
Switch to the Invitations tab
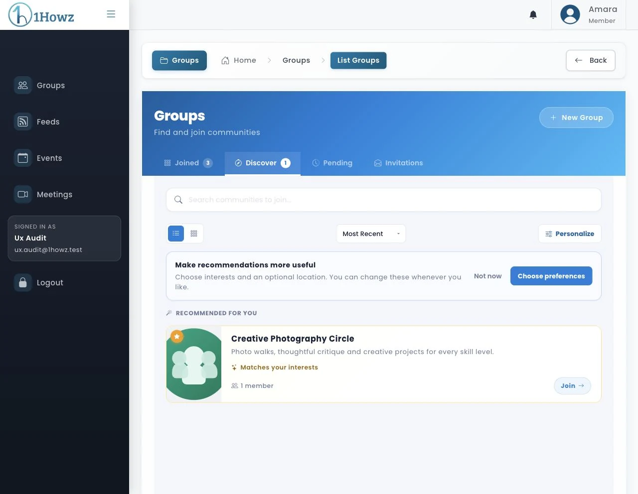[x=398, y=163]
